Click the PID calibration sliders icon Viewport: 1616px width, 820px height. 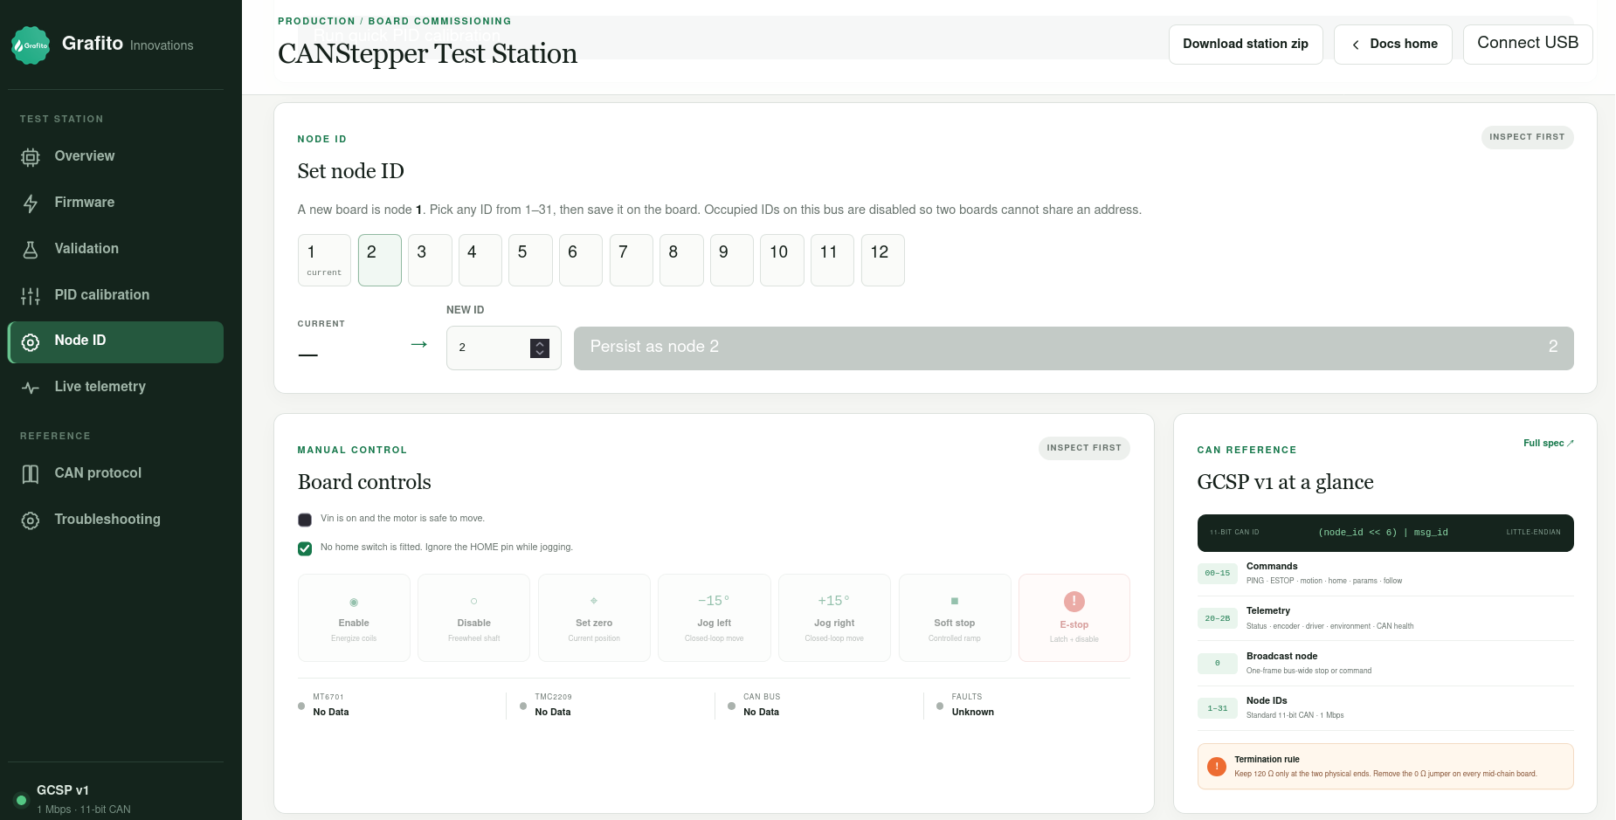(x=31, y=296)
